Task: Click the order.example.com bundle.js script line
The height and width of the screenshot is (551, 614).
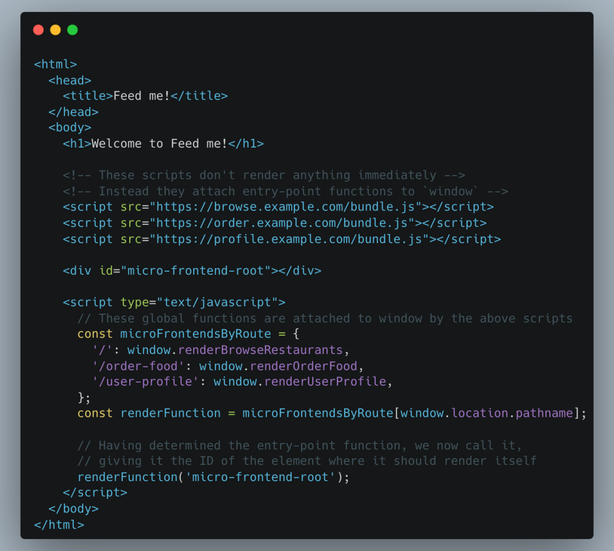Action: coord(275,223)
